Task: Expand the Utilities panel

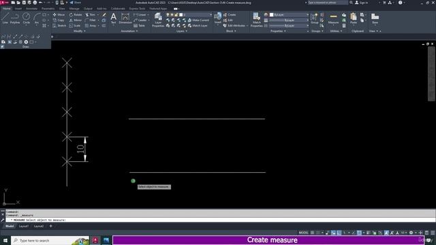Action: (x=336, y=31)
